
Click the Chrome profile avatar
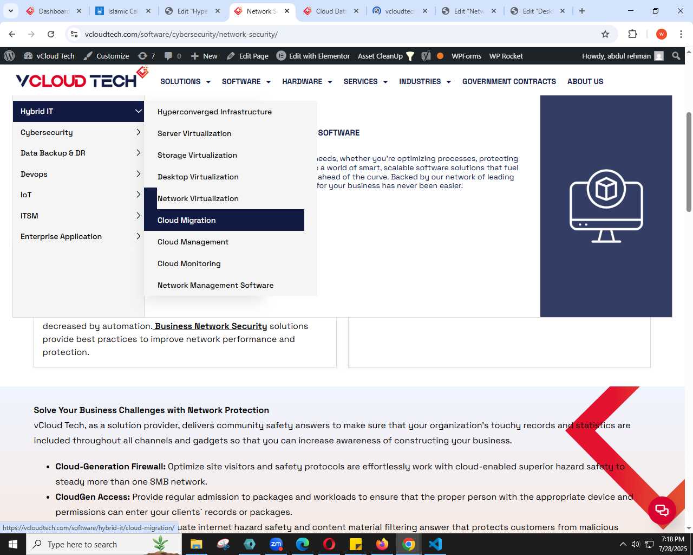(662, 34)
